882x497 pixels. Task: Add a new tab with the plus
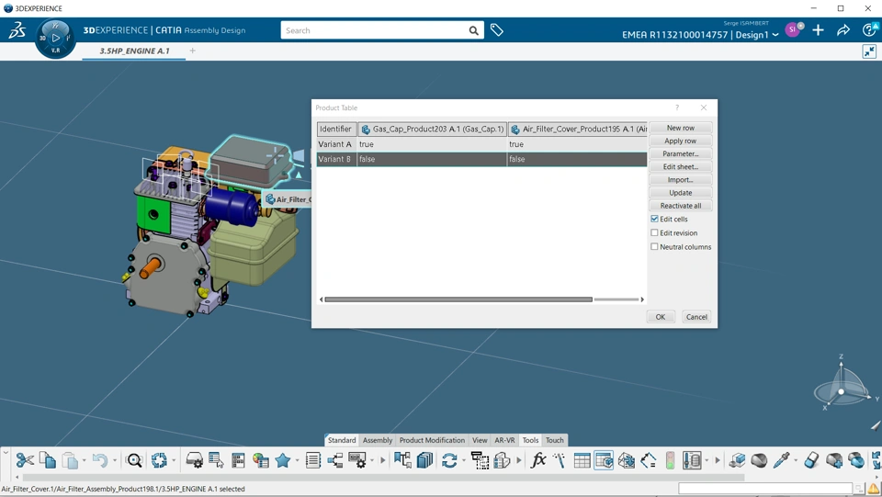[x=192, y=51]
